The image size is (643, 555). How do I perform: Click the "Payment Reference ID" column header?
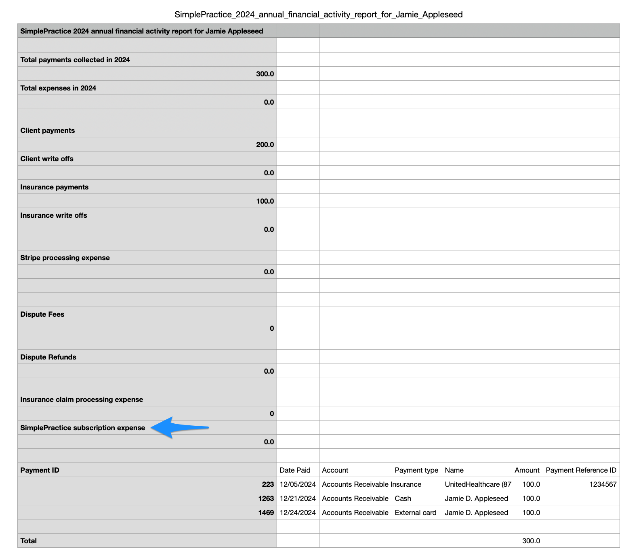pos(581,470)
